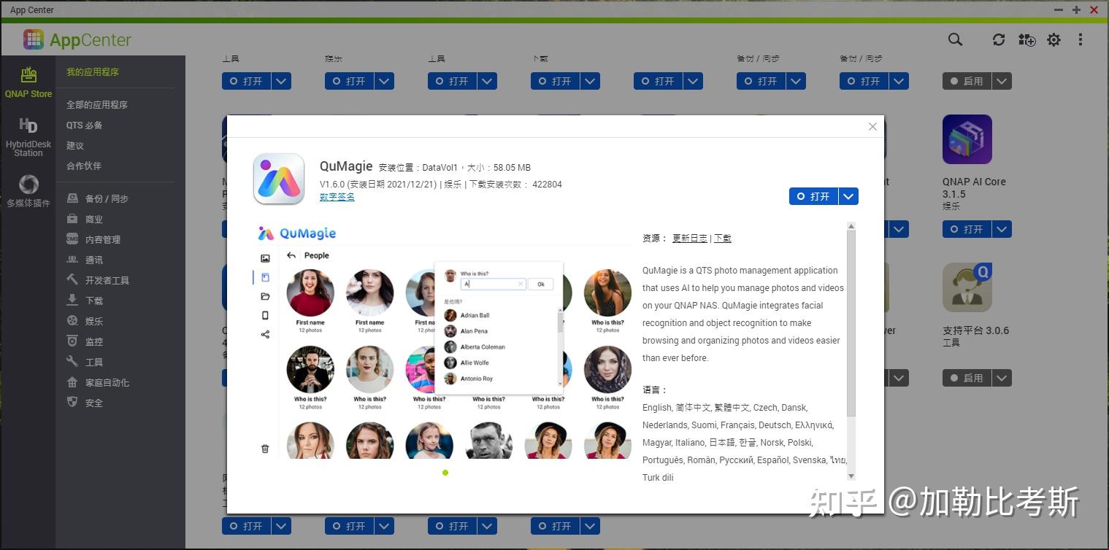This screenshot has width=1109, height=550.
Task: Switch to HybridDesk Station
Action: tap(28, 137)
